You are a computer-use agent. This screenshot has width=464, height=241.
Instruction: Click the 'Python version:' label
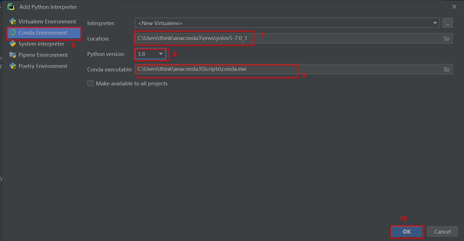point(106,54)
